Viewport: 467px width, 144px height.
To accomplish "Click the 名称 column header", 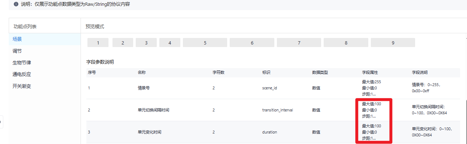I will pyautogui.click(x=142, y=72).
